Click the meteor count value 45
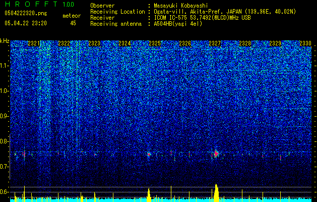Image resolution: width=317 pixels, height=202 pixels. pos(73,23)
